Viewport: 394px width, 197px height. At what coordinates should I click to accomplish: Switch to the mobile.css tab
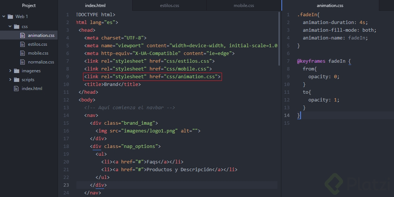(244, 6)
